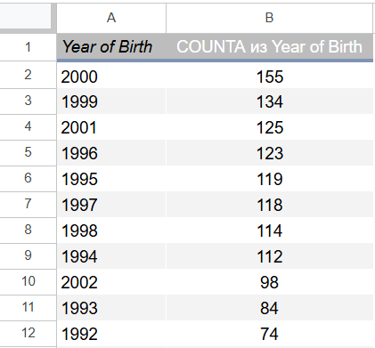Click the cell showing year 2002
The height and width of the screenshot is (348, 375).
click(x=111, y=282)
